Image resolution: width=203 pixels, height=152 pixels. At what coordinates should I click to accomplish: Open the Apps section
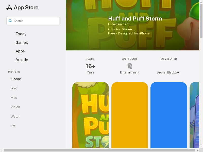(x=20, y=51)
